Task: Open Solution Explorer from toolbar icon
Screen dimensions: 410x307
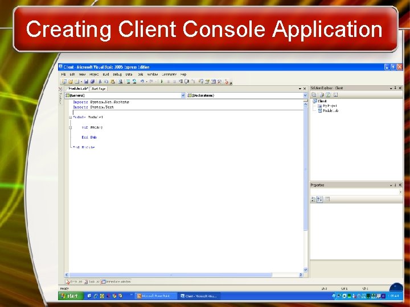Action: [x=200, y=82]
